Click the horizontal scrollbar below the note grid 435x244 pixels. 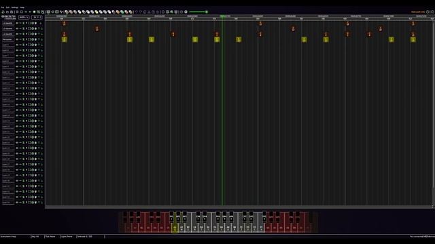coord(239,207)
